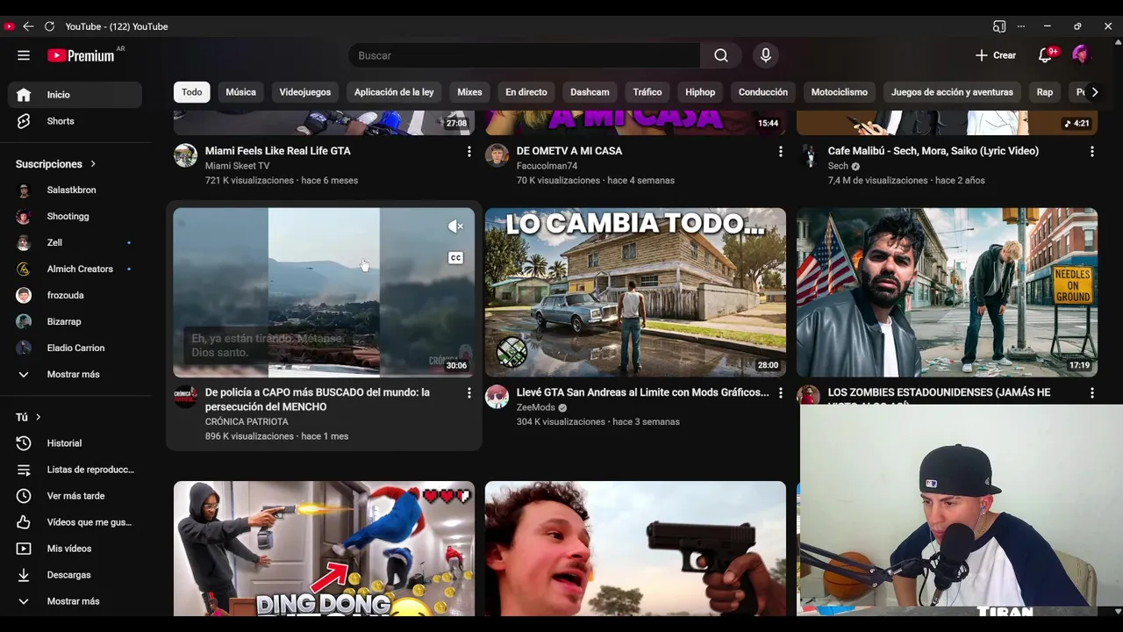Screen dimensions: 1123x632
Task: Select the Motociclismo filter chip
Action: [x=840, y=92]
